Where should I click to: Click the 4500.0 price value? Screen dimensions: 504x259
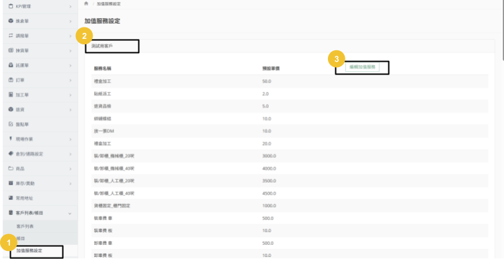[x=269, y=193]
